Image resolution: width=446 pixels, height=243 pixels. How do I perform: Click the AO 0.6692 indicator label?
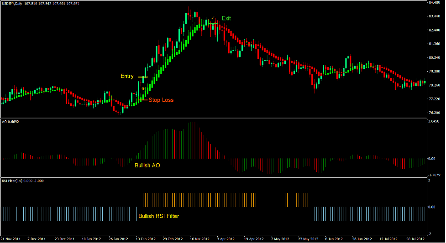coord(10,122)
